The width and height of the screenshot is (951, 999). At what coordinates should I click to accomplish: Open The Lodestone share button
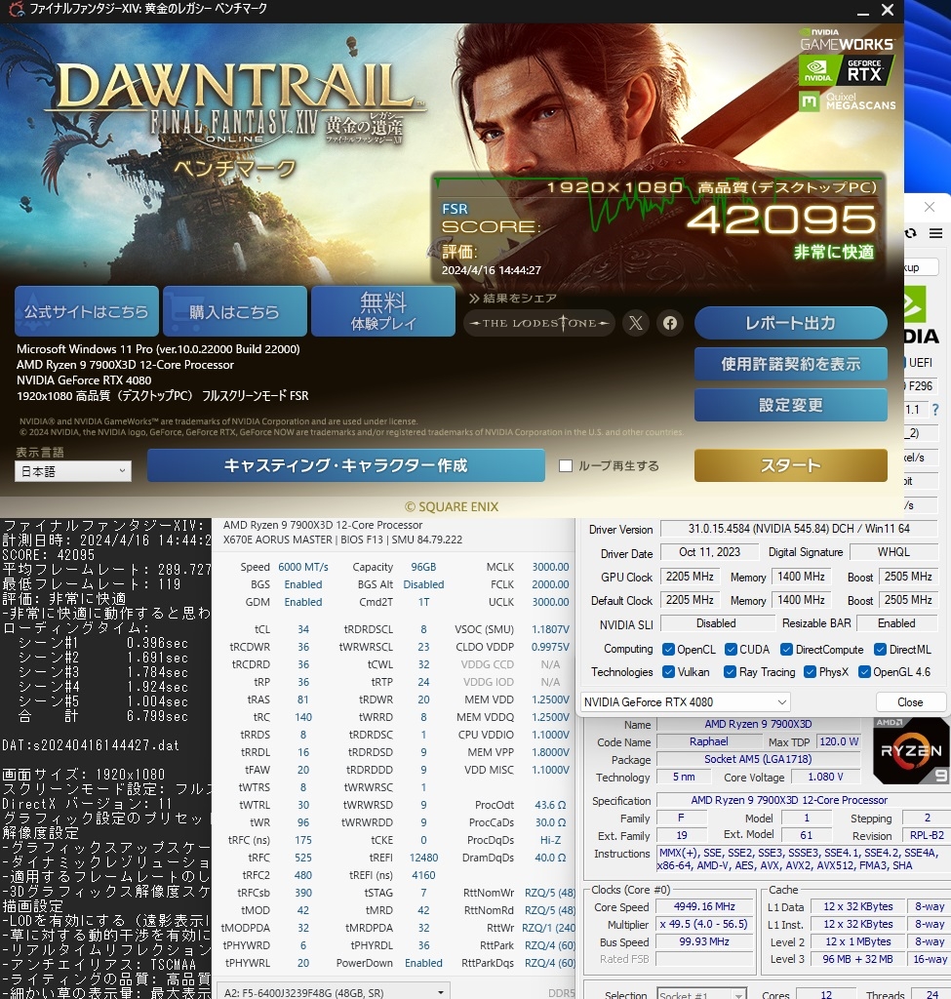(539, 323)
